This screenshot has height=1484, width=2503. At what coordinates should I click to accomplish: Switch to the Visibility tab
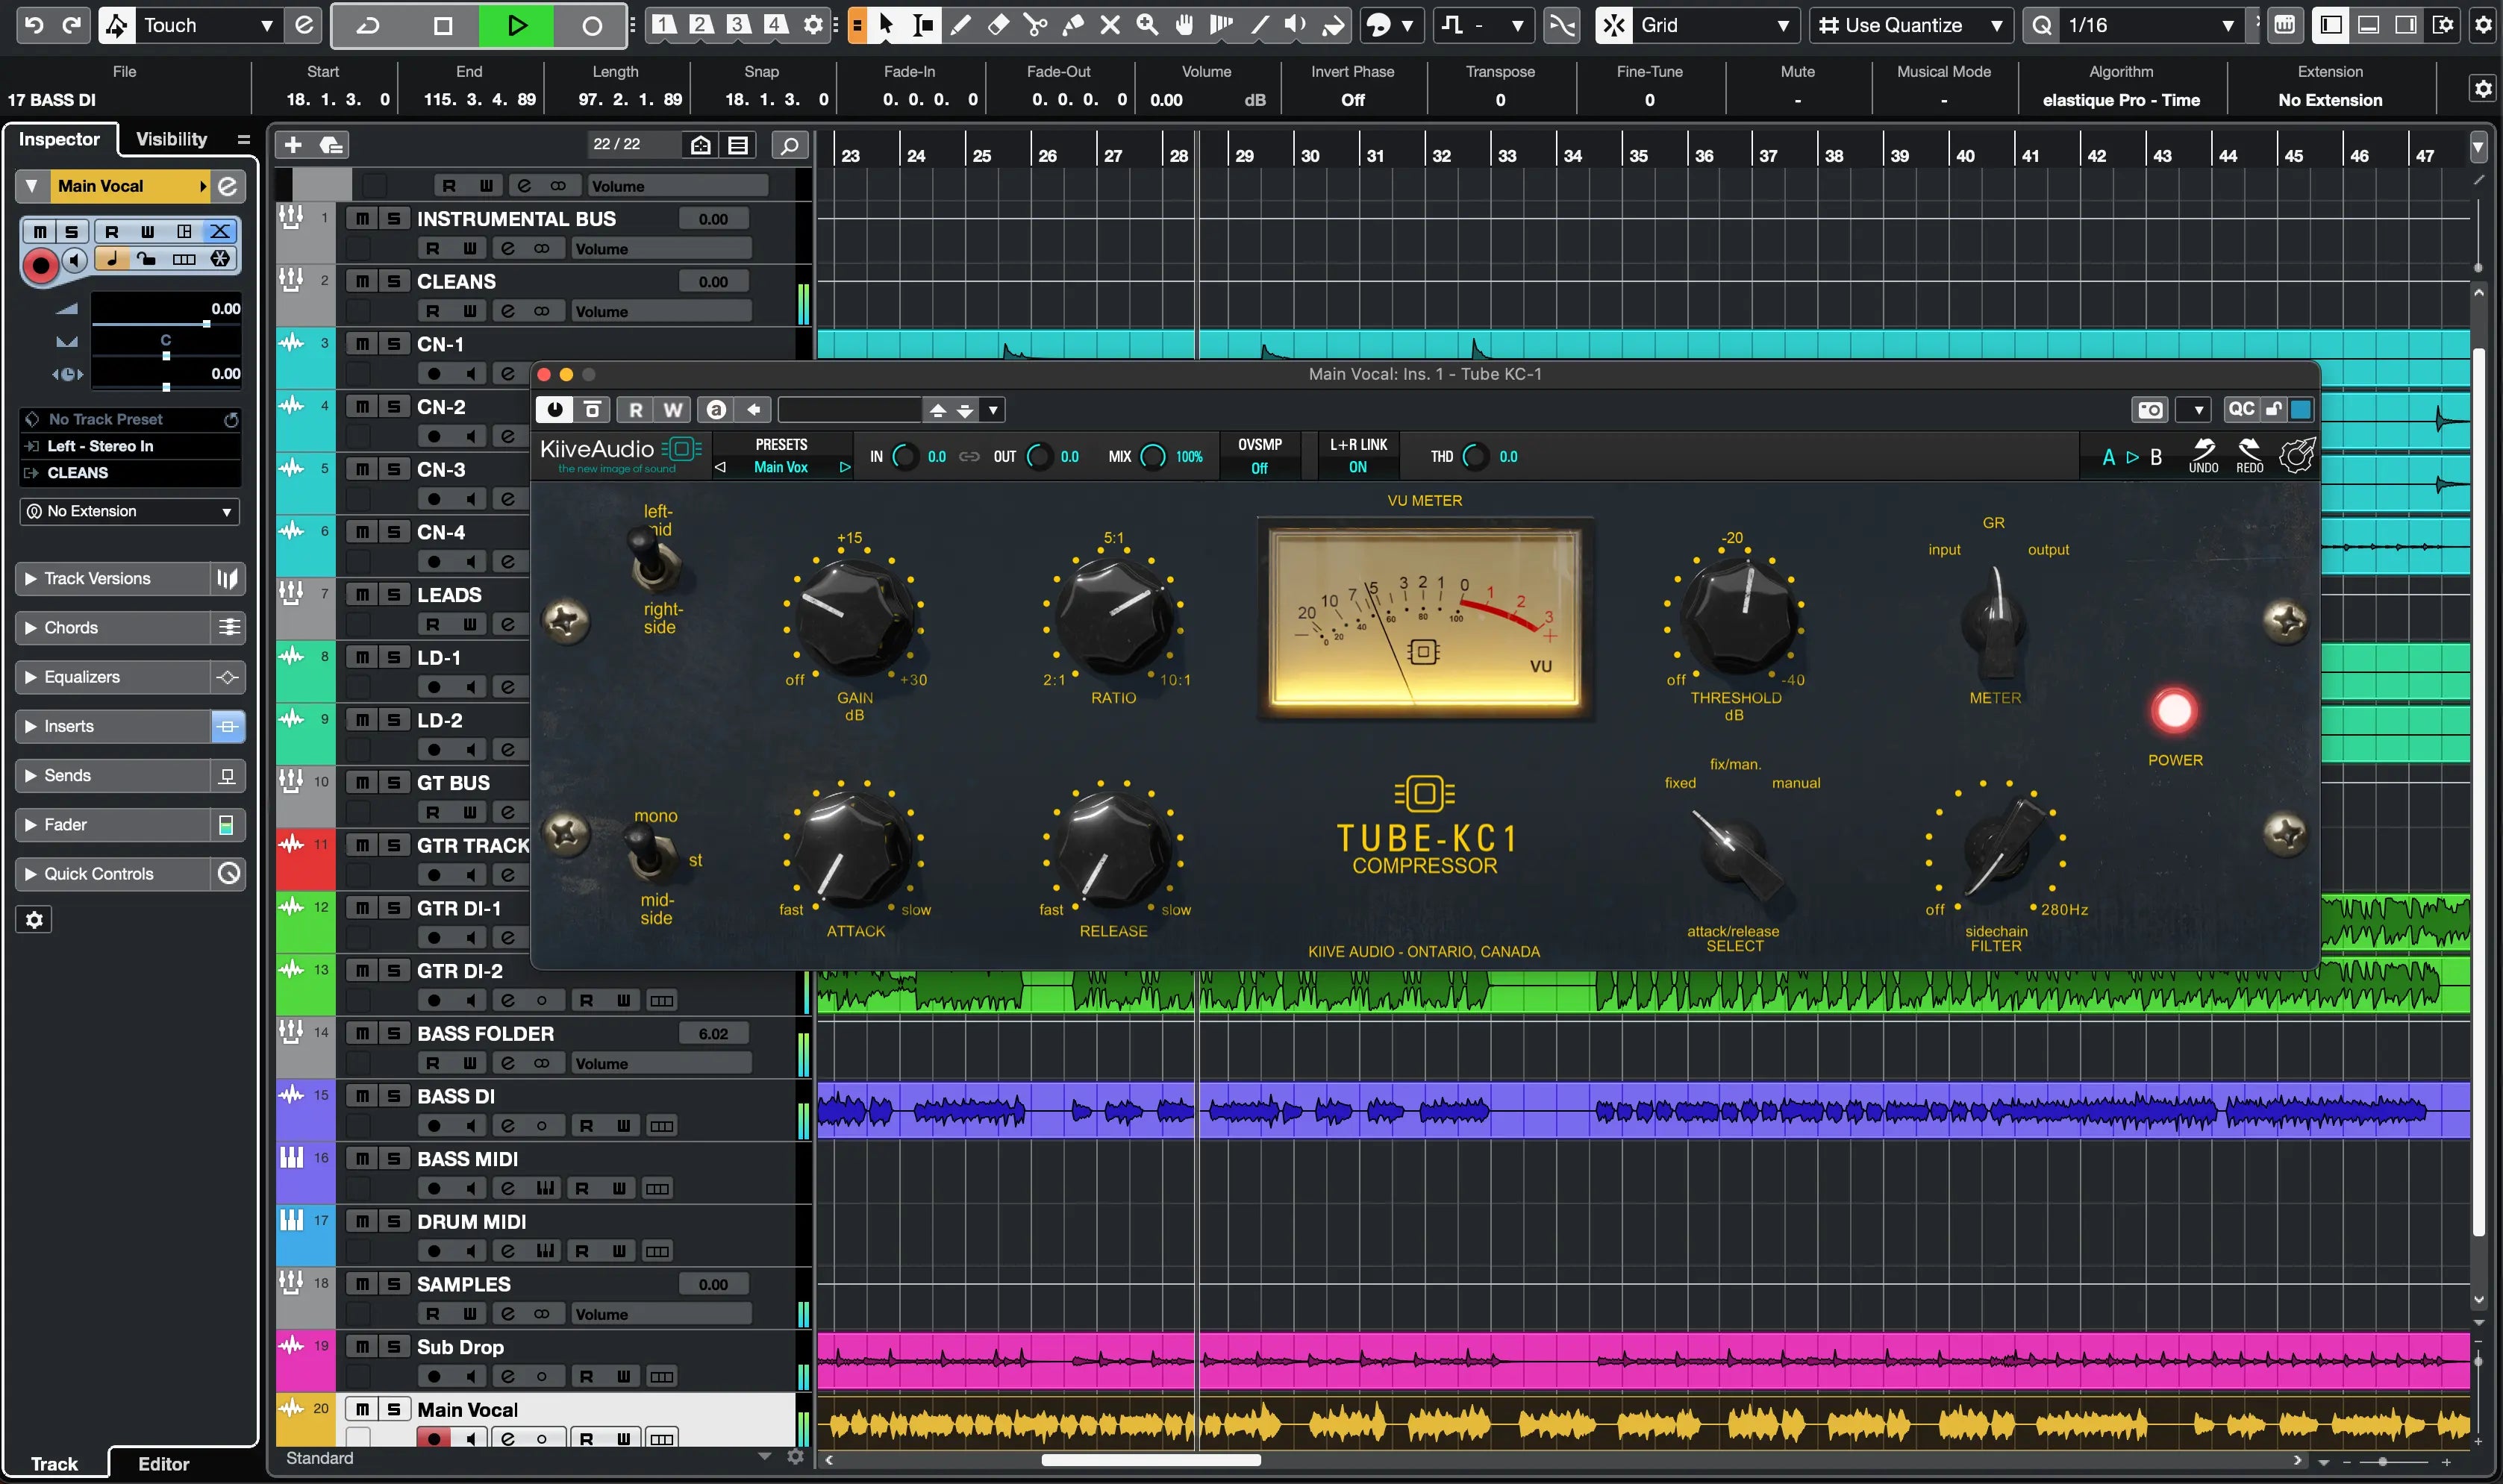click(x=171, y=139)
